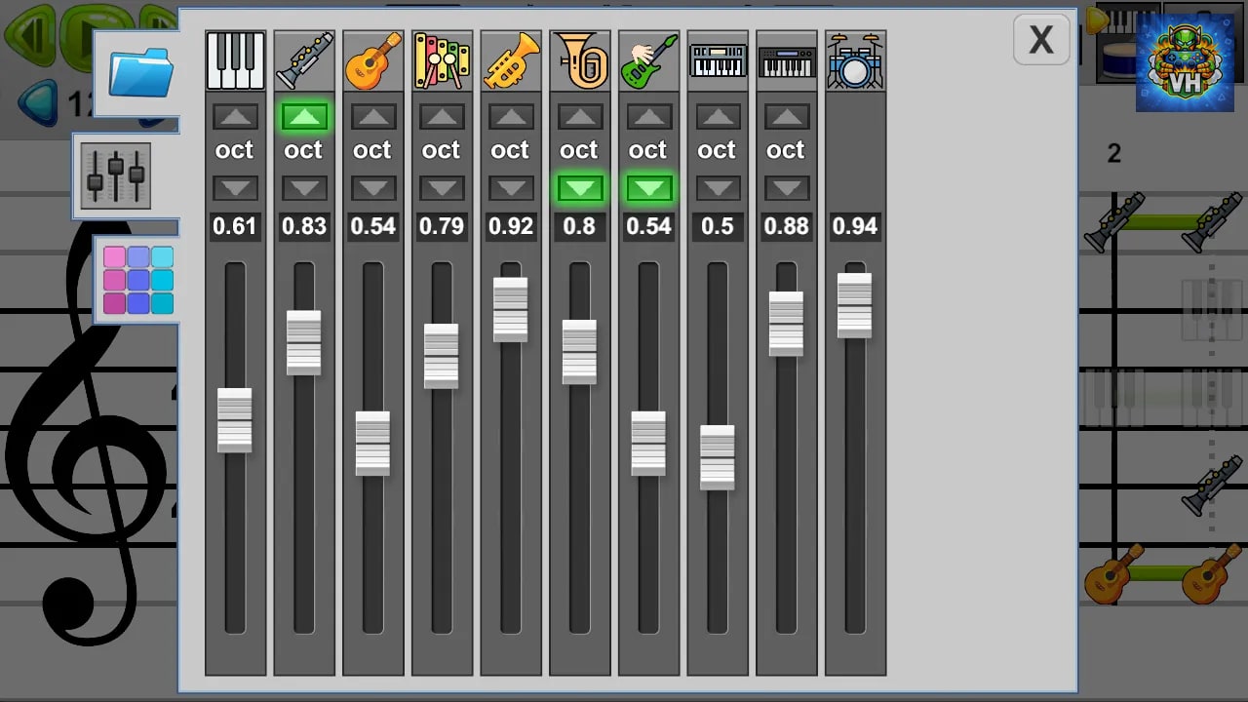Select the piano instrument icon

pyautogui.click(x=235, y=60)
